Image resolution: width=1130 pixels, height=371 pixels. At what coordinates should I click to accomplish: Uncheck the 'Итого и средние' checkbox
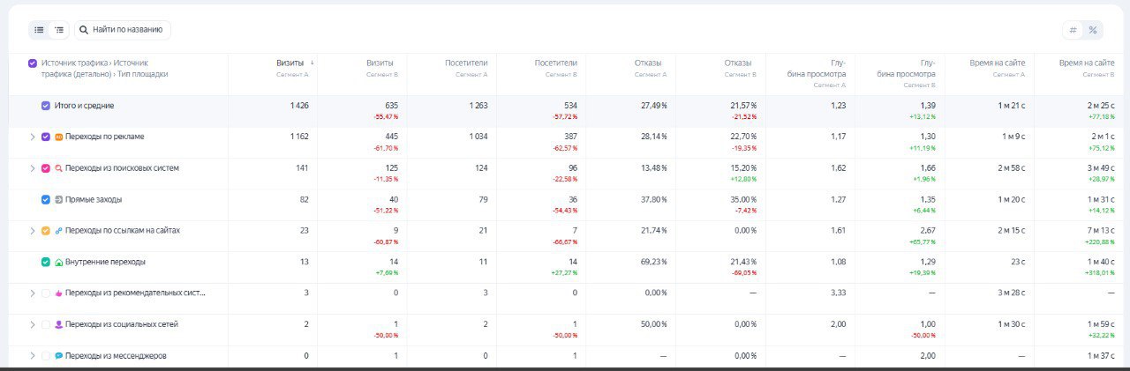46,106
